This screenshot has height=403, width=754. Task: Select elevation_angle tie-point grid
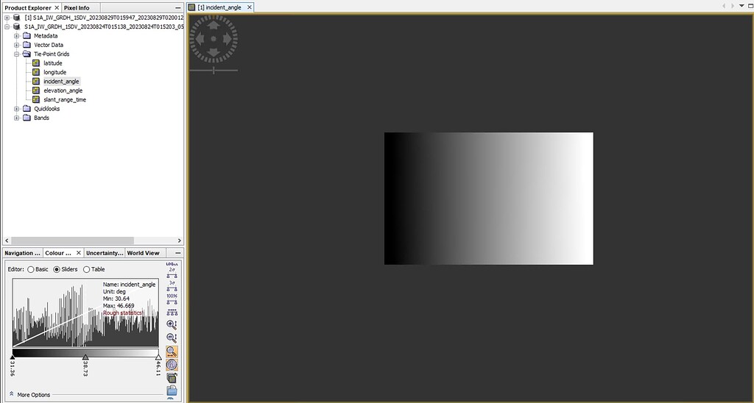pos(63,90)
